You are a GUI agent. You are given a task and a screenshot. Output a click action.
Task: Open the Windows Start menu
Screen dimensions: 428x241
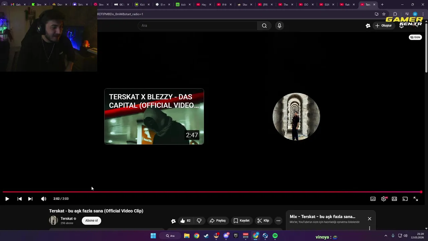(153, 236)
